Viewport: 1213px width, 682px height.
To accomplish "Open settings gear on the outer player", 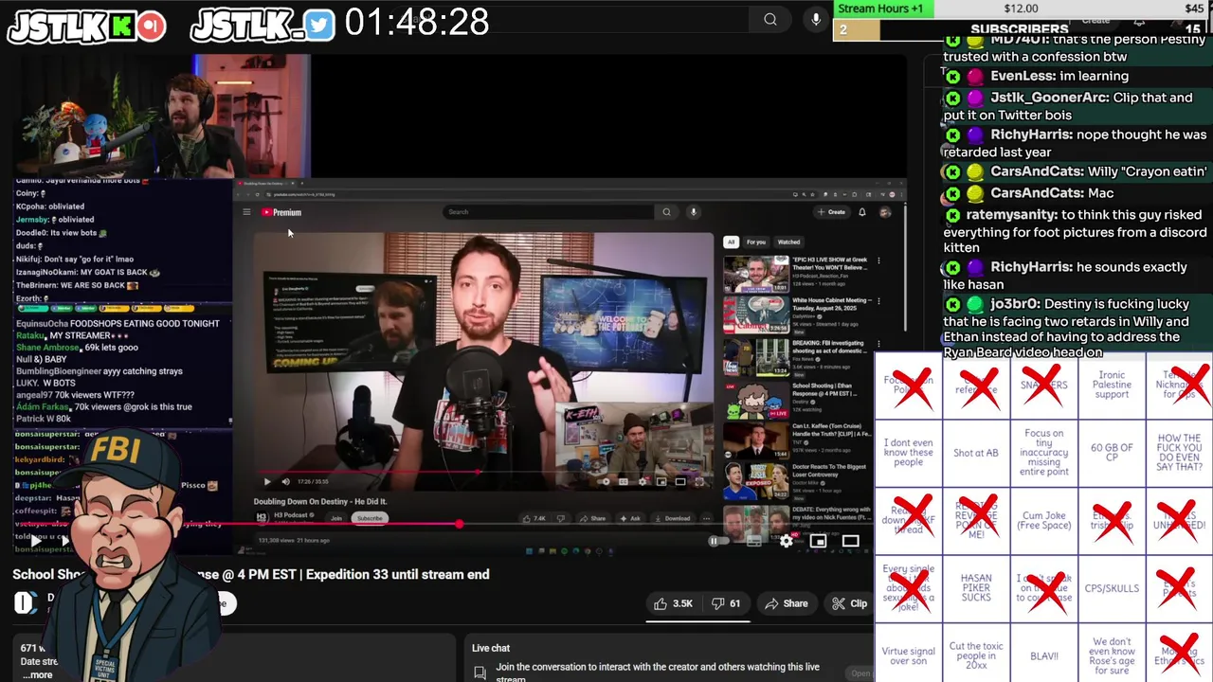I will (x=786, y=542).
